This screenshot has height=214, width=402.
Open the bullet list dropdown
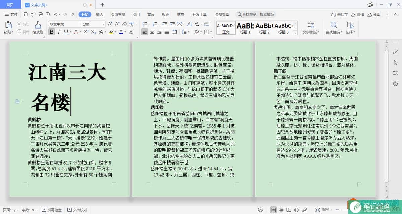pos(149,24)
